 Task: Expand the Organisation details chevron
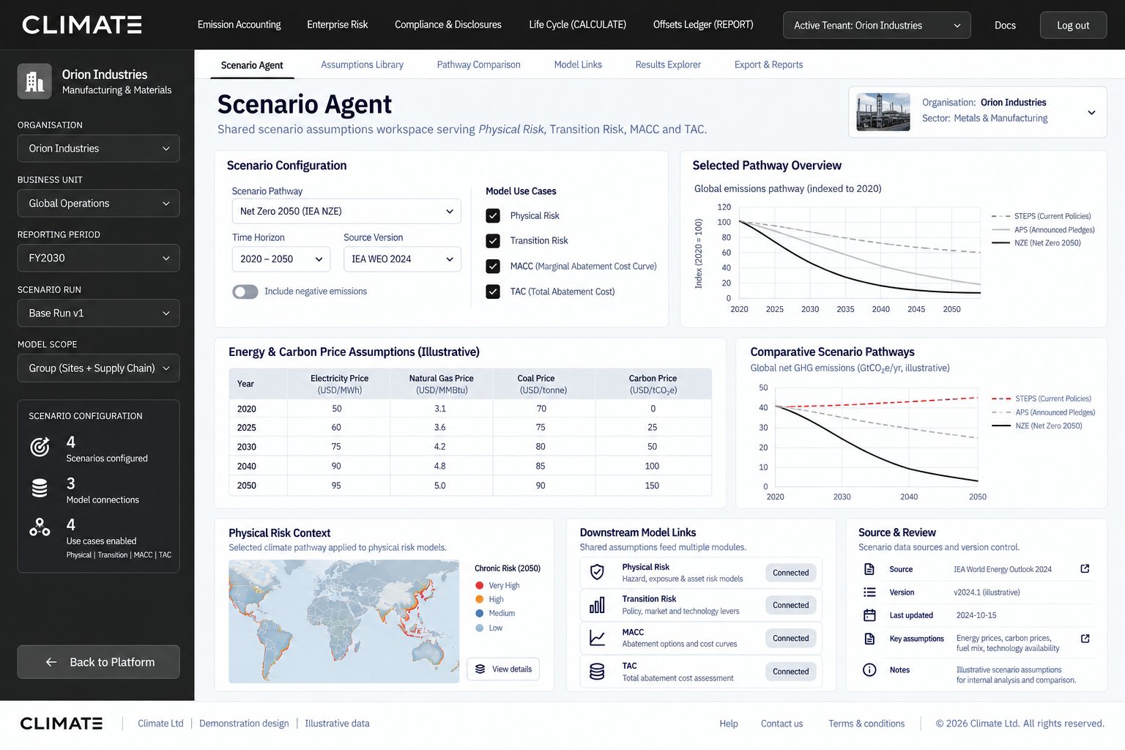pos(1091,112)
